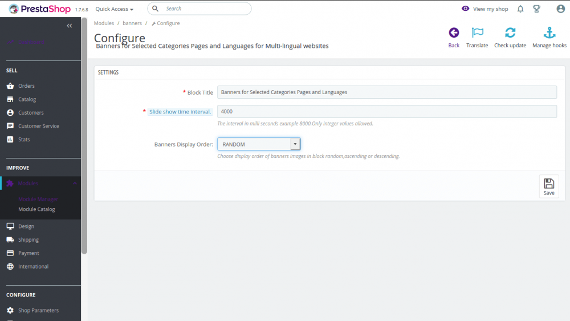The image size is (570, 321).
Task: Click the Configure page title
Action: (120, 38)
